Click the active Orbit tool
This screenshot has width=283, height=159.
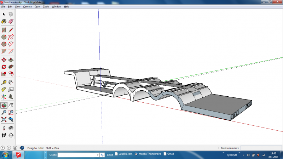pos(4,105)
